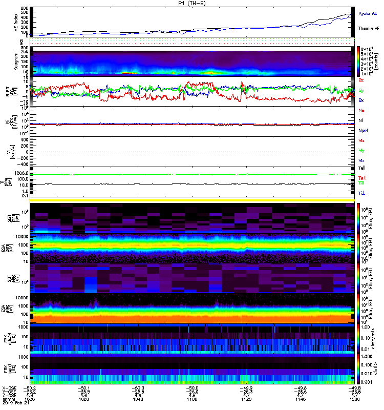Select the red Ne density legend label
Image resolution: width=384 pixels, height=410 pixels.
(x=361, y=110)
